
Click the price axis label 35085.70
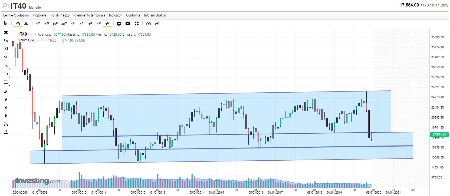pyautogui.click(x=438, y=37)
